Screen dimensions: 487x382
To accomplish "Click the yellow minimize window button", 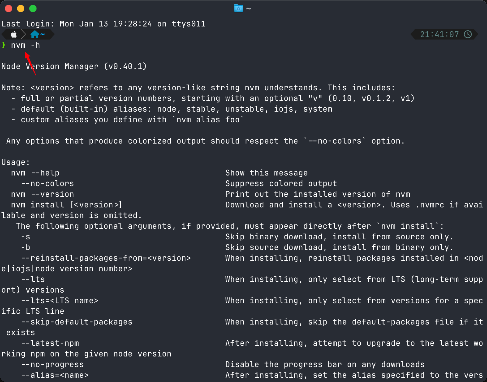I will tap(21, 9).
